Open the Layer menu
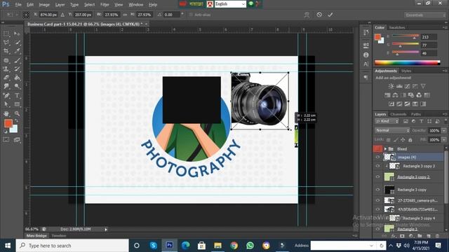Screen dimensions: 449x252 point(60,5)
